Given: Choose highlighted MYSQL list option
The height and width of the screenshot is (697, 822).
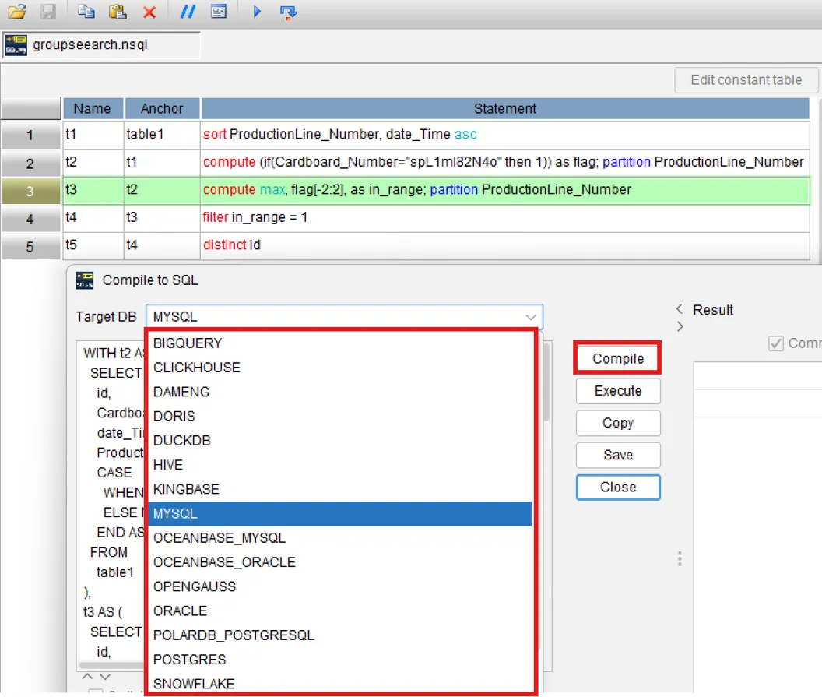Looking at the screenshot, I should (340, 514).
